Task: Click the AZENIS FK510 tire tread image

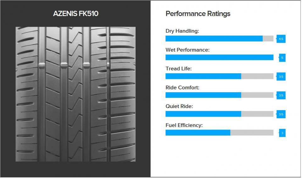Action: (75, 94)
